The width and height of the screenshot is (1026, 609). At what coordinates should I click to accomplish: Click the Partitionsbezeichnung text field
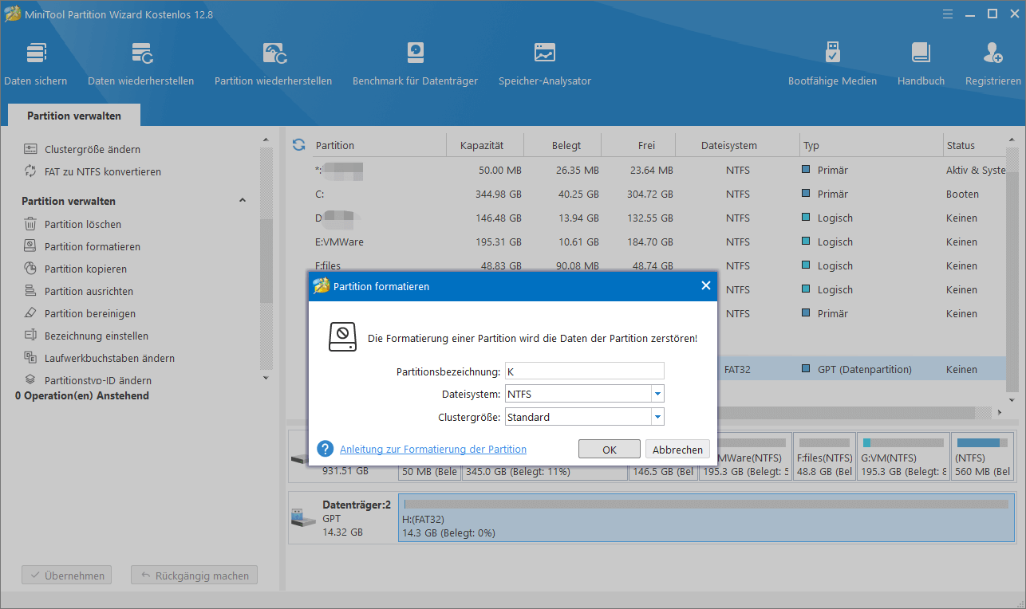pos(585,371)
